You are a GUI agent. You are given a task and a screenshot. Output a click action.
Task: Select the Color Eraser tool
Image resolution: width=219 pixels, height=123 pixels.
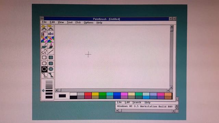point(44,40)
